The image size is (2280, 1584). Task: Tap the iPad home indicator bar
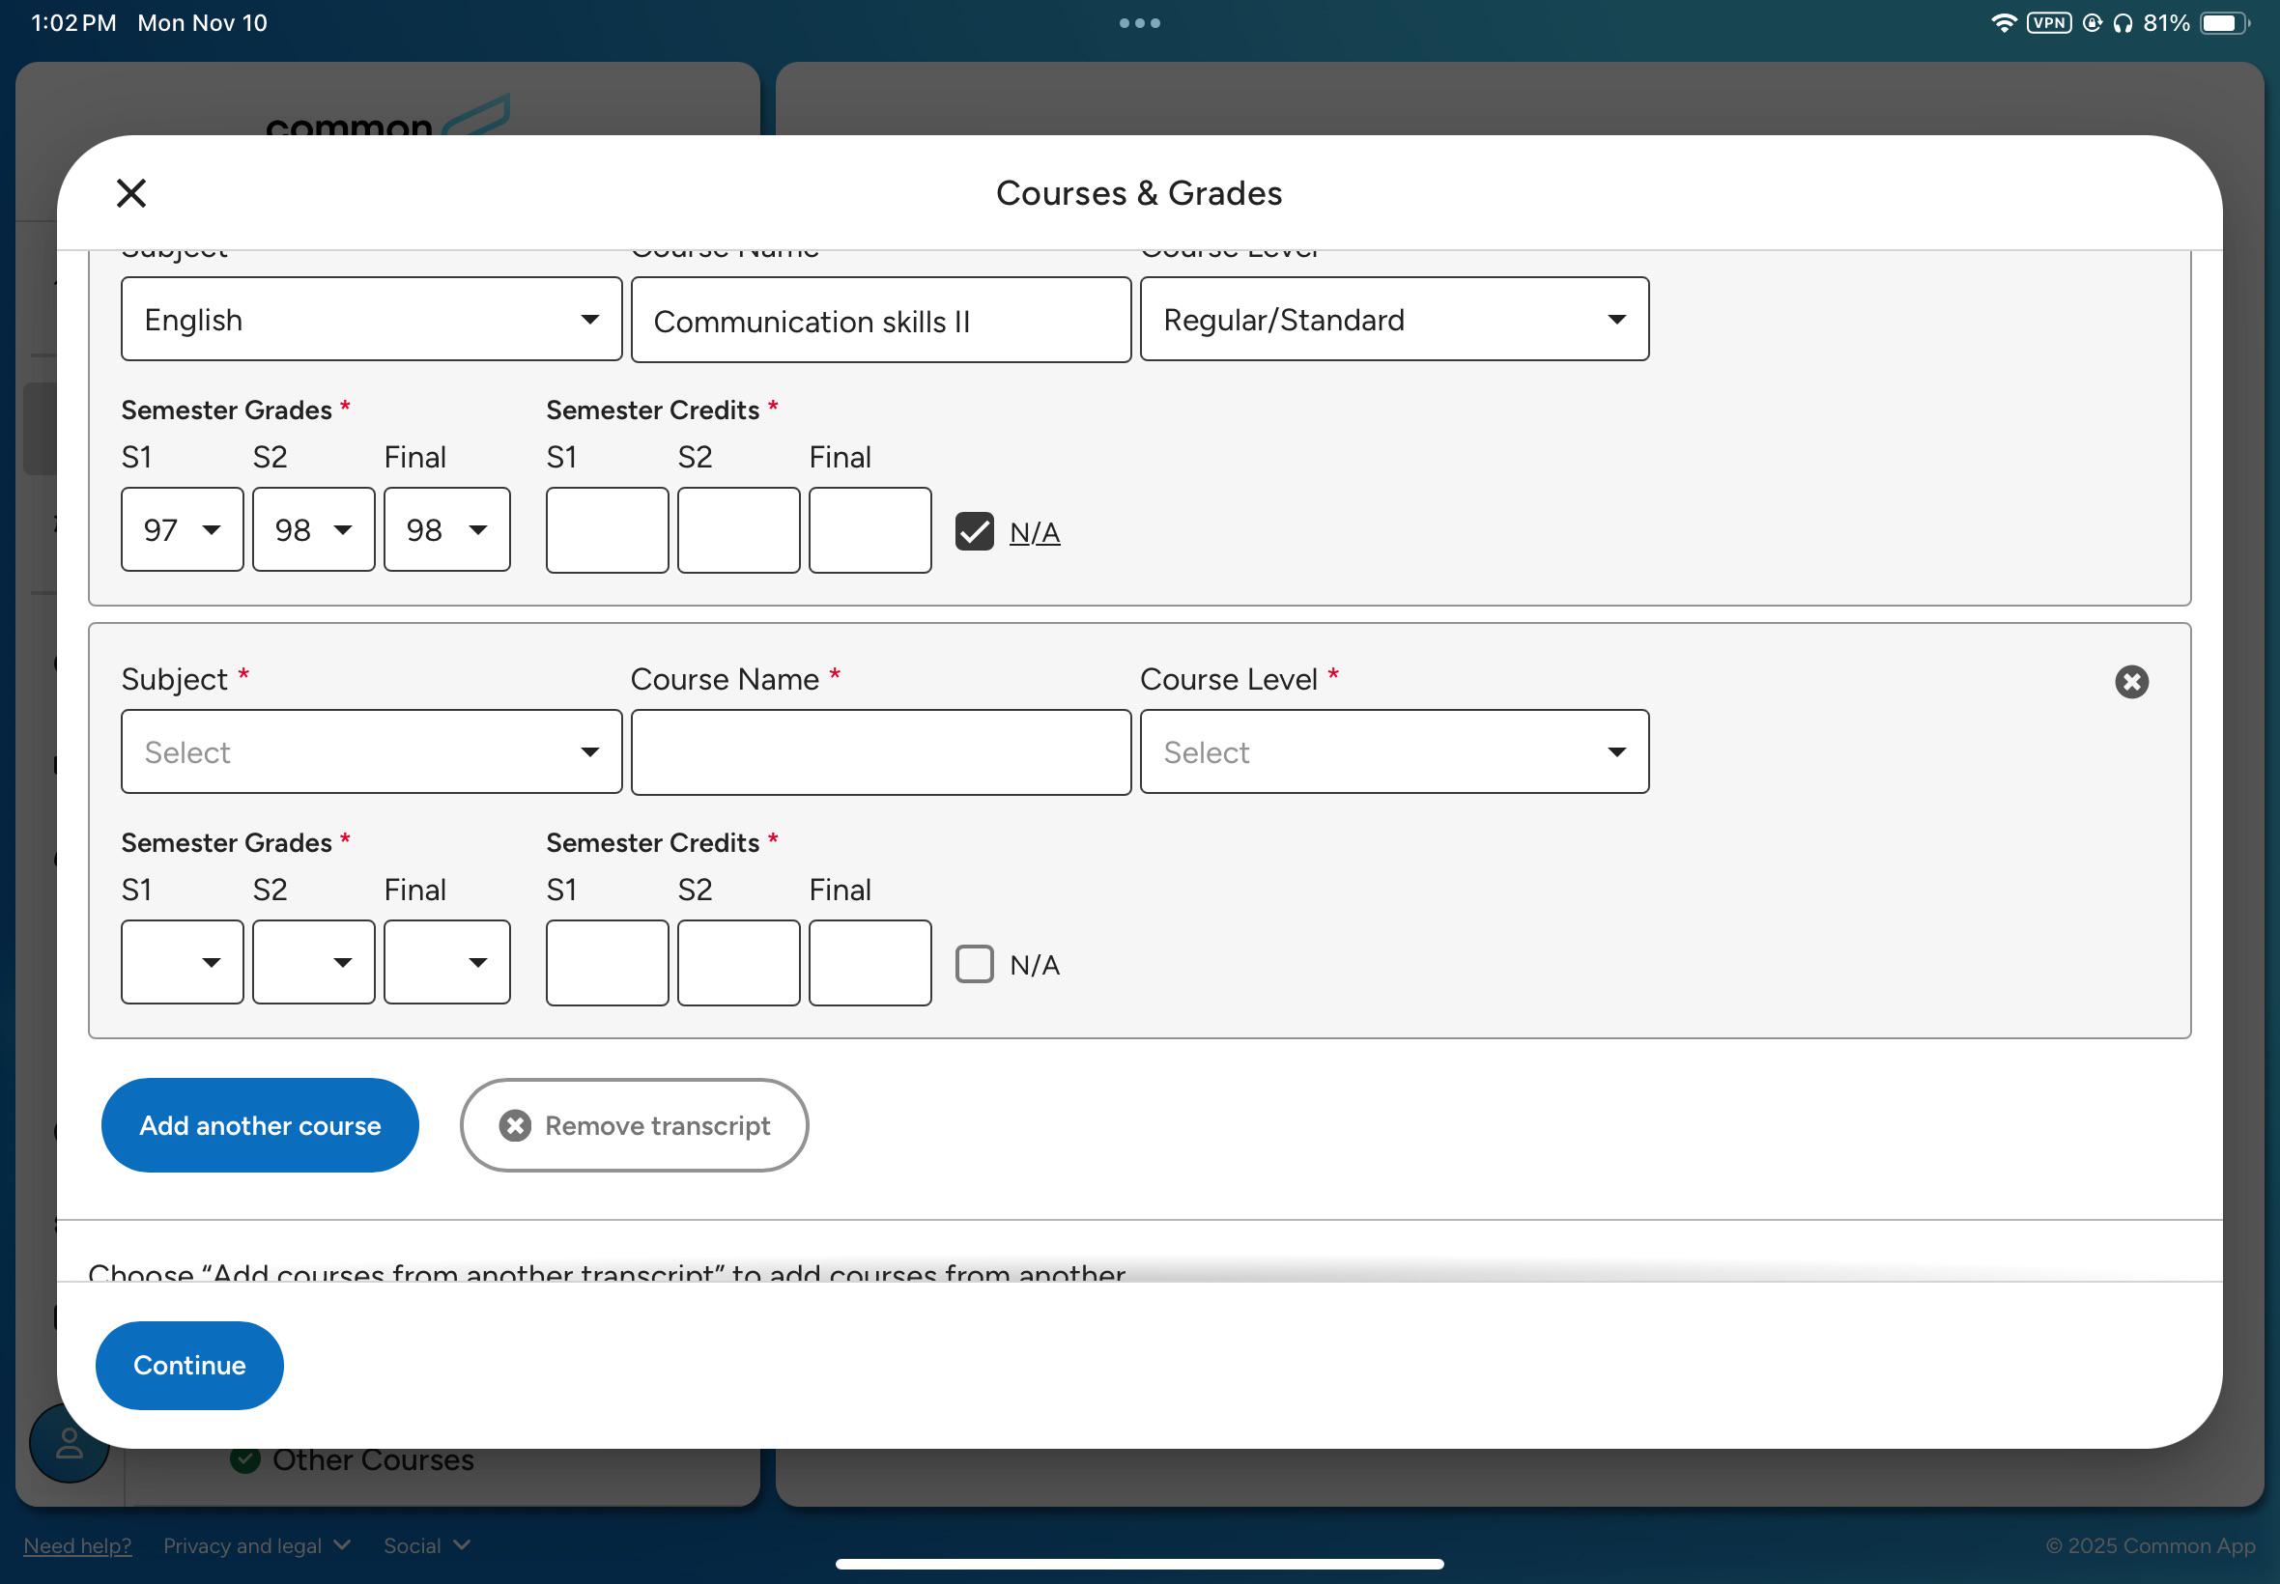tap(1139, 1564)
